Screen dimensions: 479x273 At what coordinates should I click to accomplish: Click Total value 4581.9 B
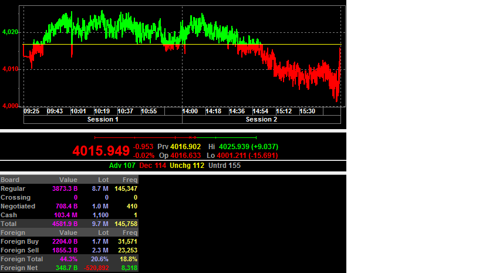[65, 224]
